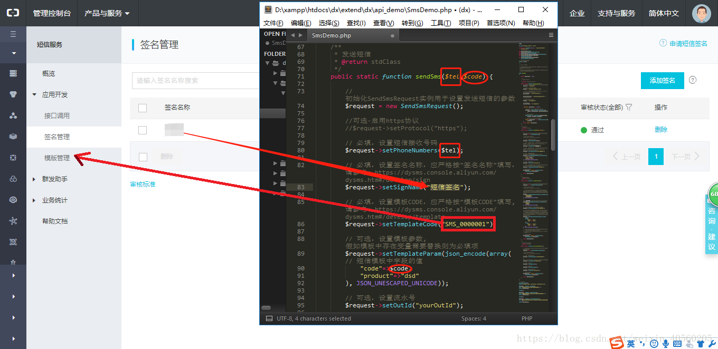718x349 pixels.
Task: Open the server-stack icon in the console left rail
Action: point(13,73)
